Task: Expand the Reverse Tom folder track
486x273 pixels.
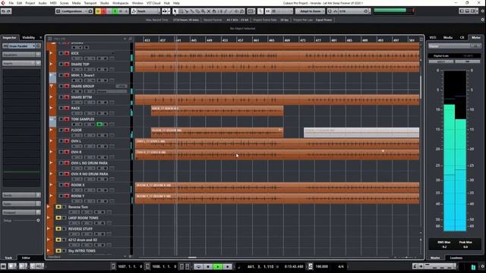Action: 49,207
